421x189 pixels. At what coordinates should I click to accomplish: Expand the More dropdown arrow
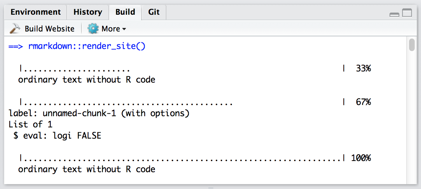tap(124, 29)
